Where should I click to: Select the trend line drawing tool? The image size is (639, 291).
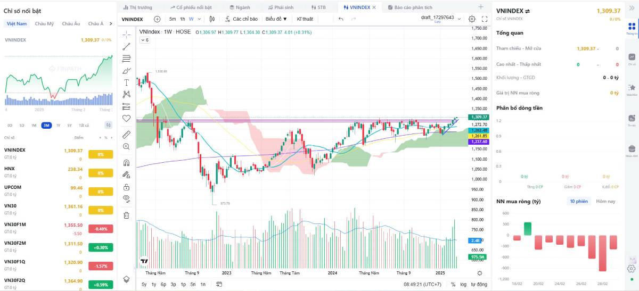tap(127, 46)
